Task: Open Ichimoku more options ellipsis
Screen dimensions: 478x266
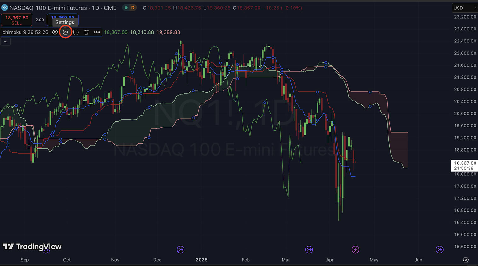Action: click(97, 32)
